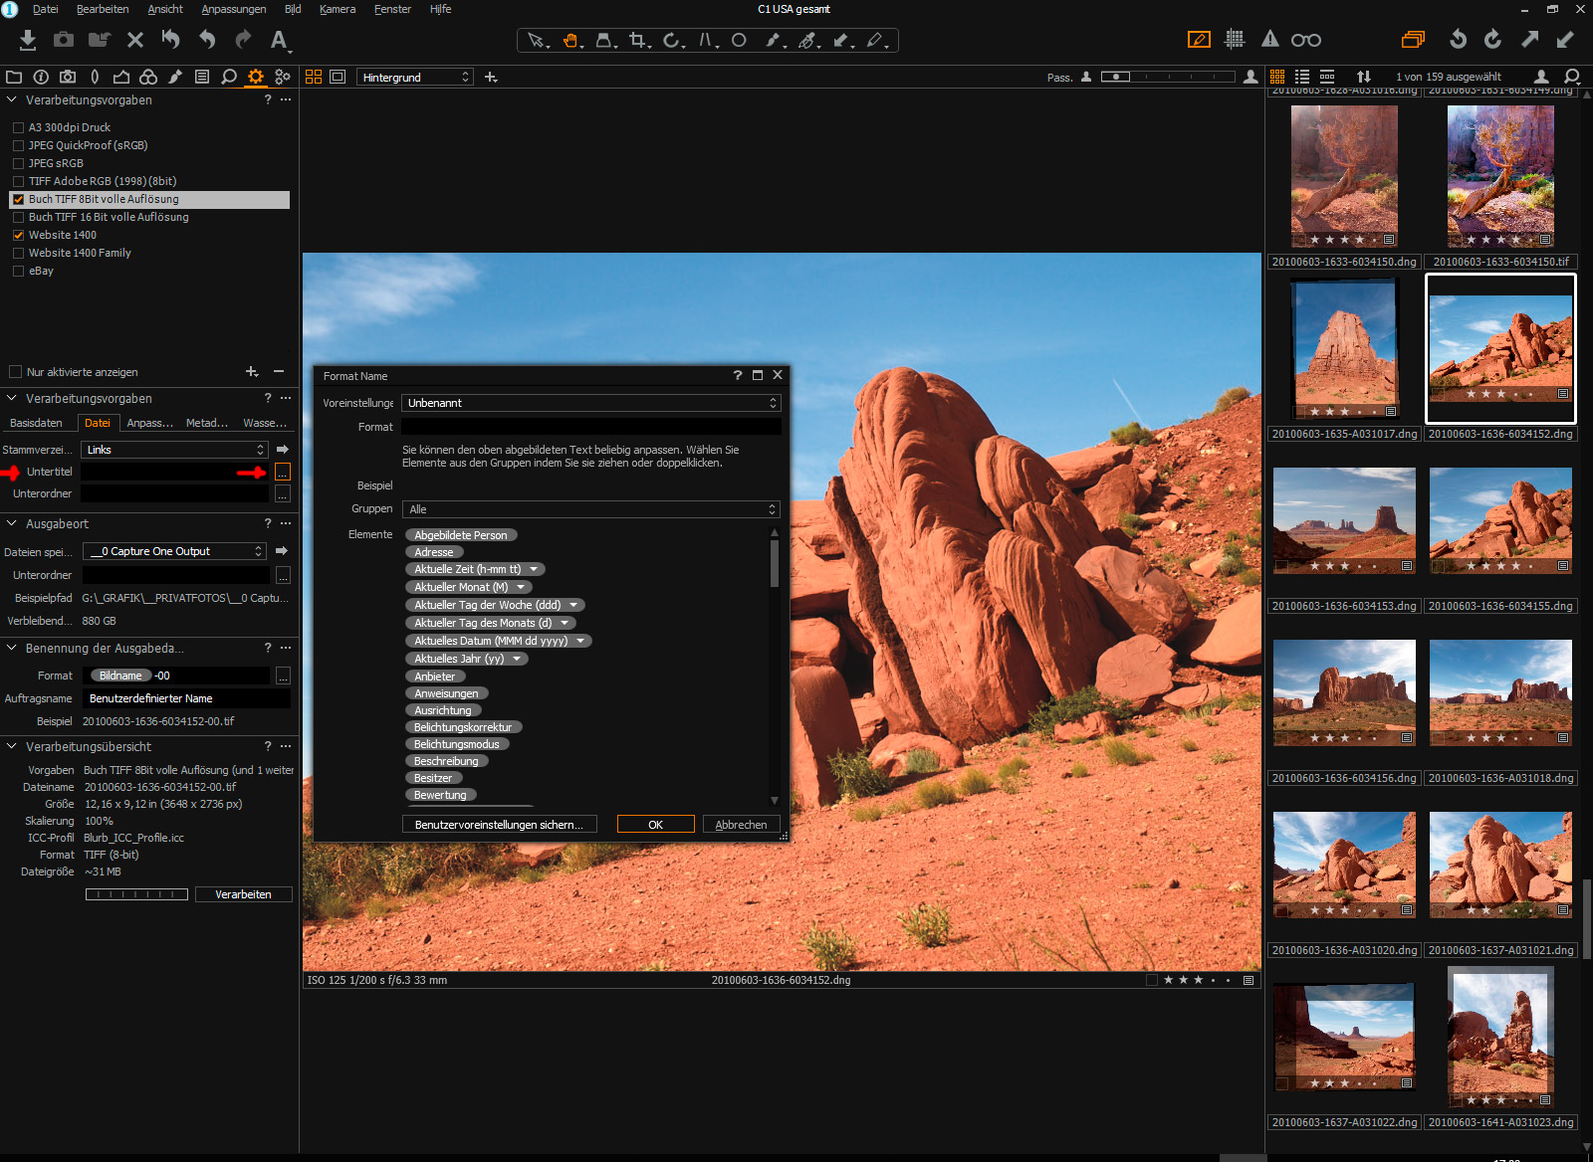Open the Metadata info tool tab

(x=41, y=77)
